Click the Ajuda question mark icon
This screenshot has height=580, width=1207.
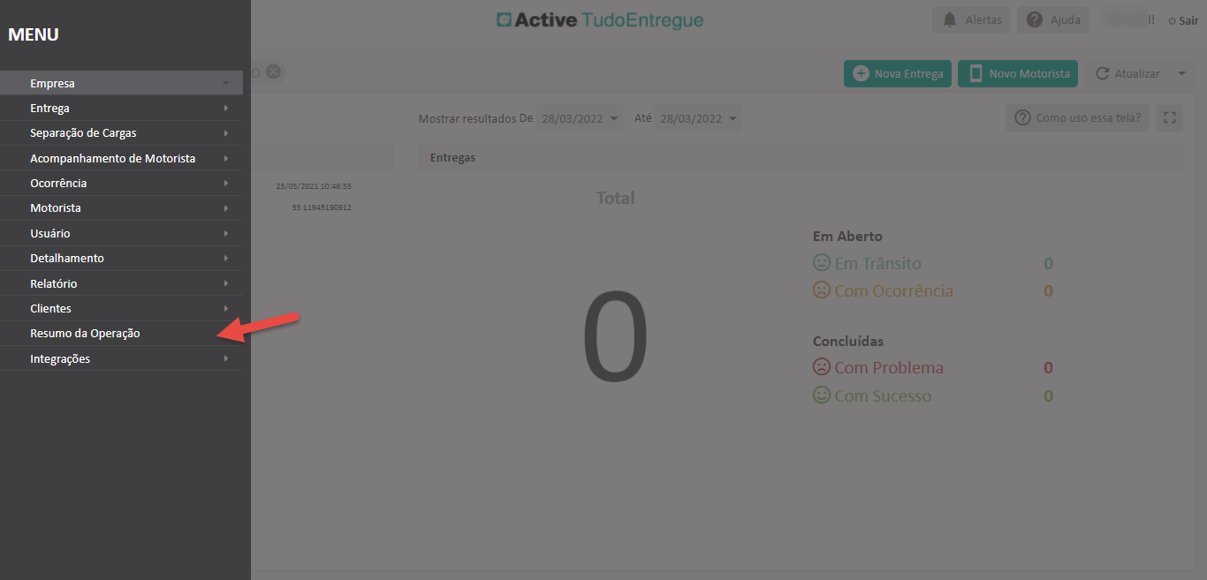tap(1034, 19)
